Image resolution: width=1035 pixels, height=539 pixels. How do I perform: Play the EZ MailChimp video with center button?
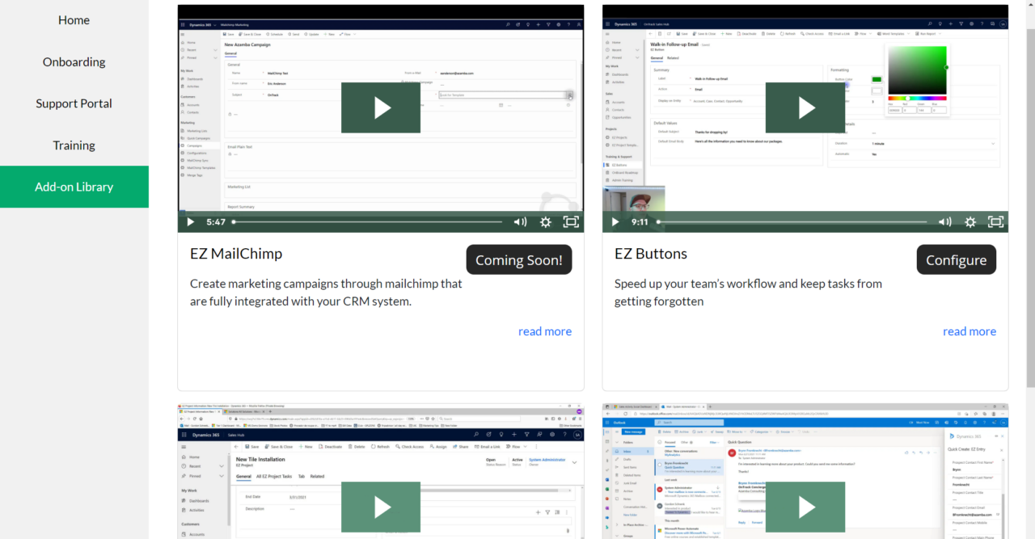tap(381, 107)
